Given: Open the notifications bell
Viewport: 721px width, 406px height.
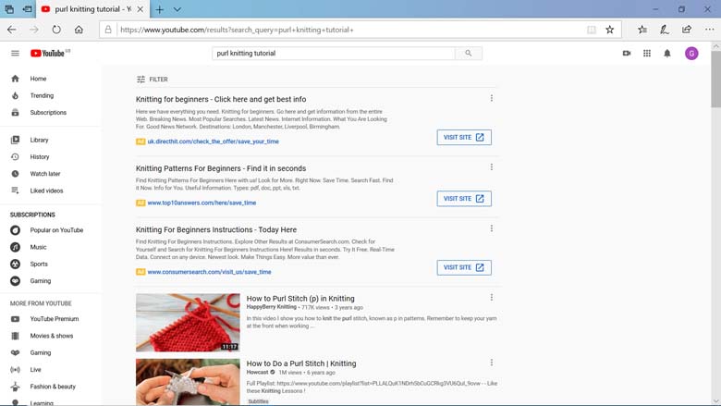Looking at the screenshot, I should click(x=667, y=54).
